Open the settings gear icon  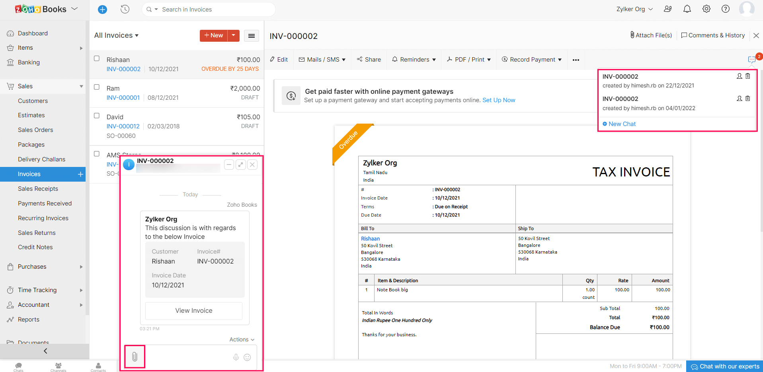[x=706, y=9]
